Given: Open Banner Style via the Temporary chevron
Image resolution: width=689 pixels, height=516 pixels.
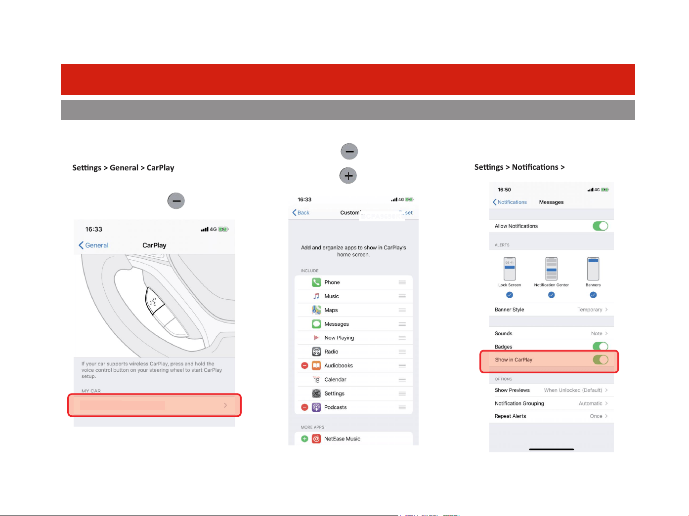Looking at the screenshot, I should pos(606,310).
